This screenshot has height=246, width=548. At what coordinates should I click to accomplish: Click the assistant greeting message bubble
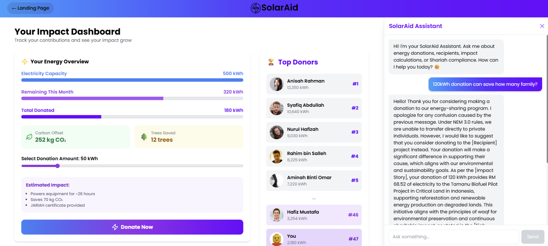446,57
